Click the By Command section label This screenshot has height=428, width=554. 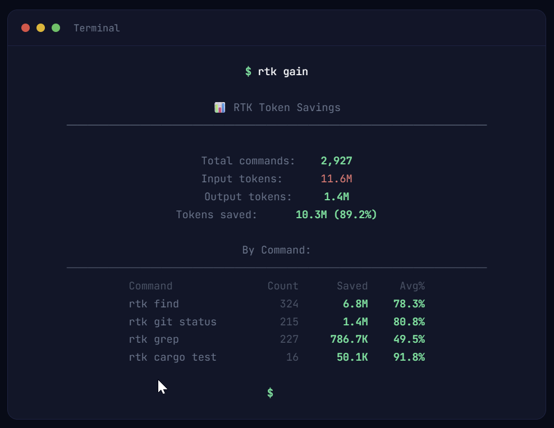click(x=276, y=250)
